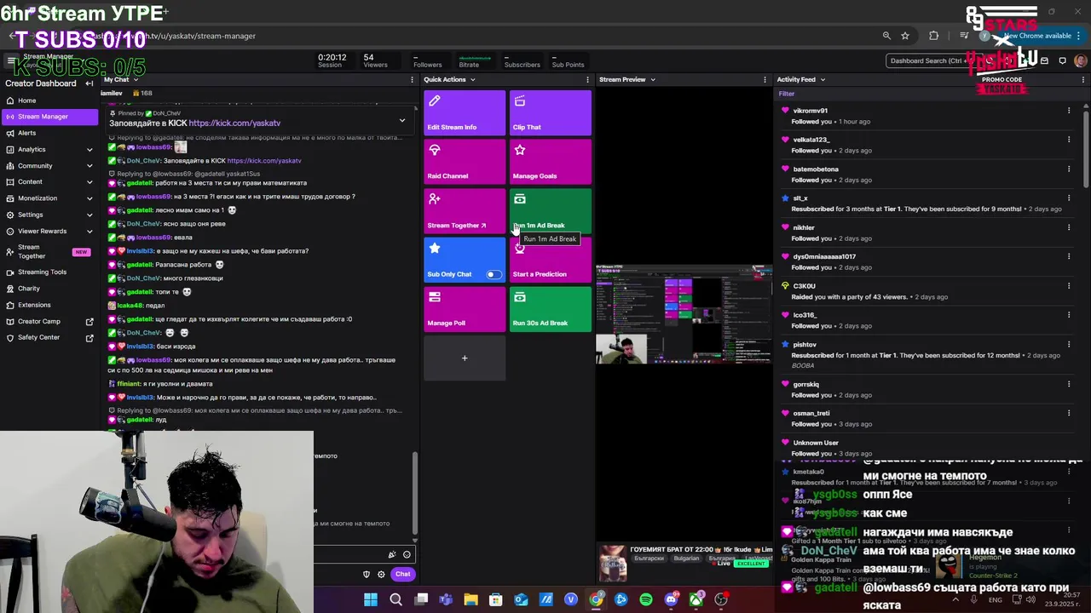Launch the Stream Together quick action
Image resolution: width=1091 pixels, height=613 pixels.
465,211
